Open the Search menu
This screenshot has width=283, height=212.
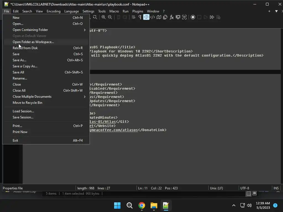pos(27,11)
